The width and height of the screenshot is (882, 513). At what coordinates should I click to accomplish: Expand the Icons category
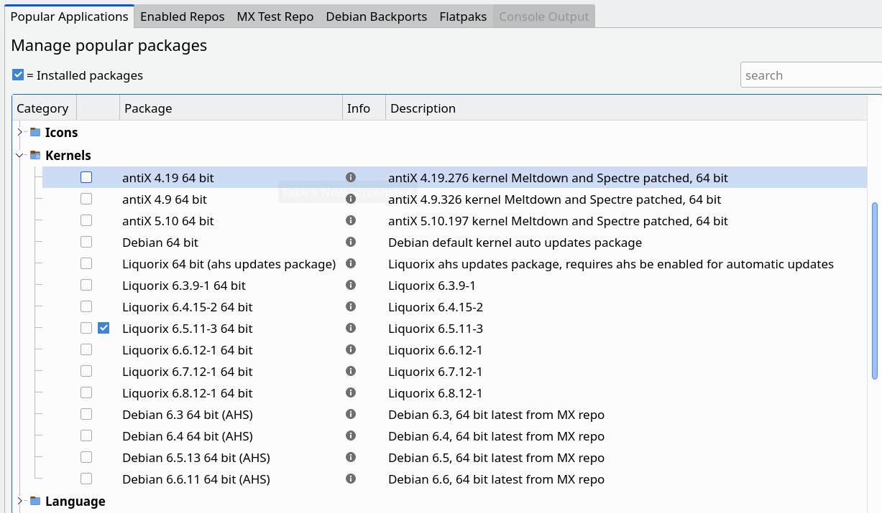point(20,132)
